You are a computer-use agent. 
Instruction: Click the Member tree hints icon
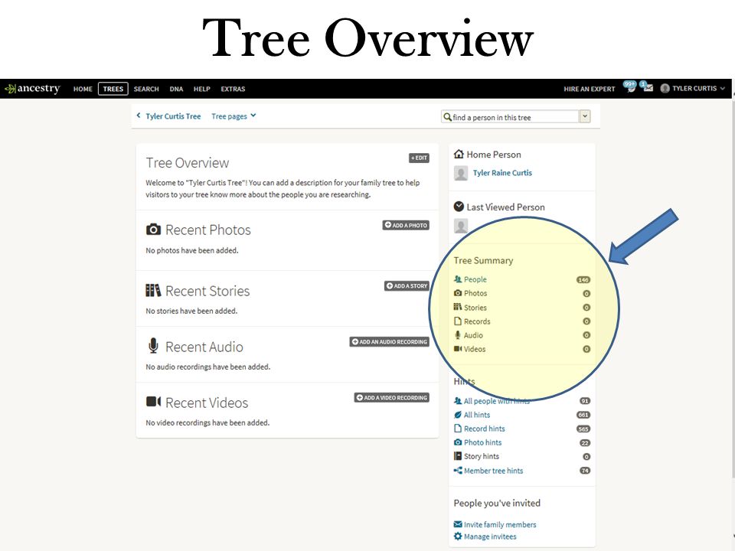click(x=458, y=471)
